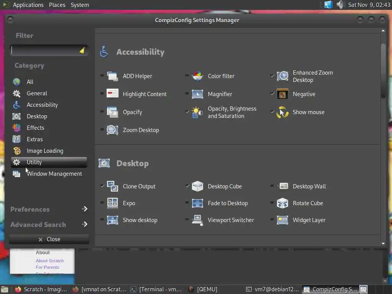Open the Rotate Cube plugin icon
The image size is (392, 294).
pyautogui.click(x=283, y=203)
